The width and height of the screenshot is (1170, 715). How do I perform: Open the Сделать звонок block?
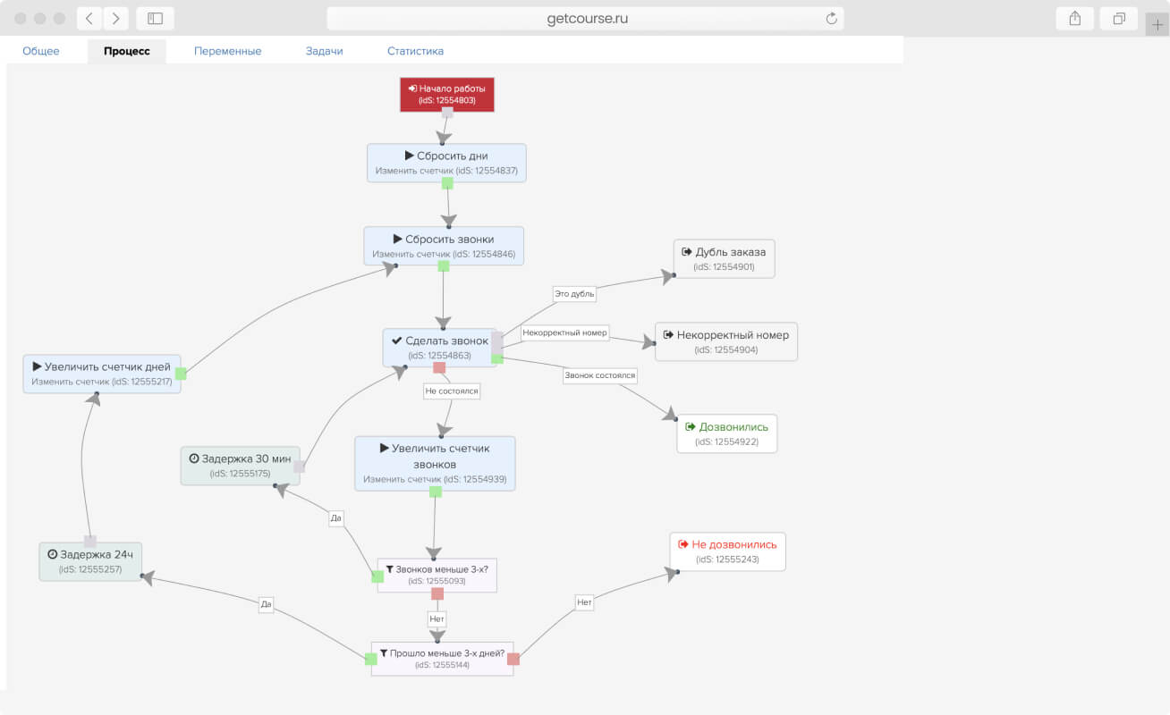tap(438, 348)
